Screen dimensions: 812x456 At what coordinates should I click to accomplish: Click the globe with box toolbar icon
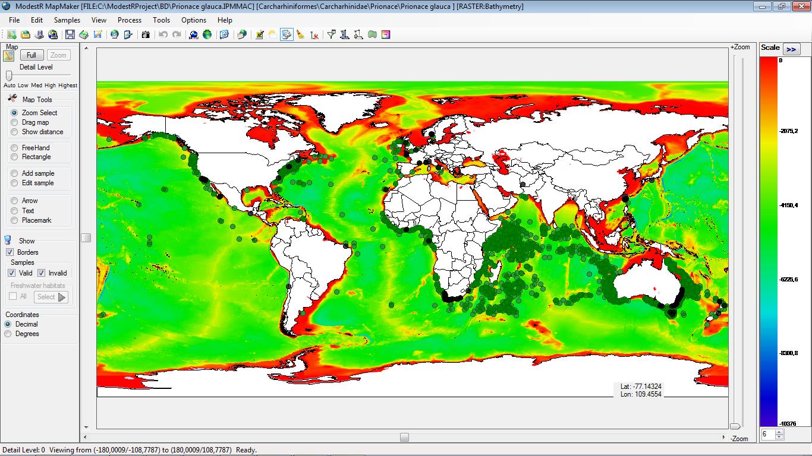[241, 34]
